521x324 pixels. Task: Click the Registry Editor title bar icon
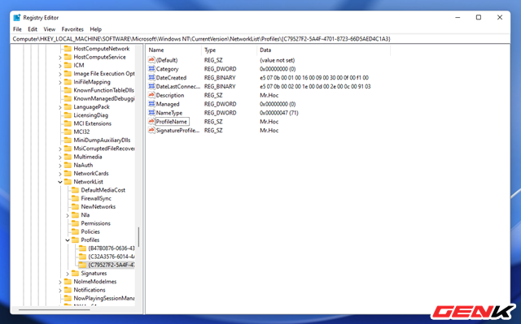17,18
